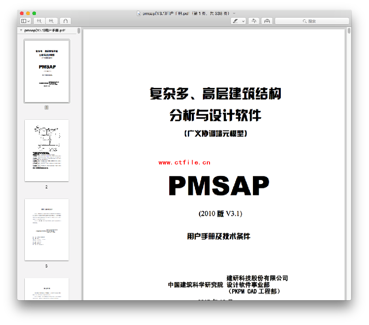Zoom in the PDF page
The image size is (369, 325).
point(52,21)
